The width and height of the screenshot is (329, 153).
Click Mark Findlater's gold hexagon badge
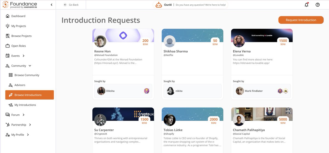coord(285,91)
